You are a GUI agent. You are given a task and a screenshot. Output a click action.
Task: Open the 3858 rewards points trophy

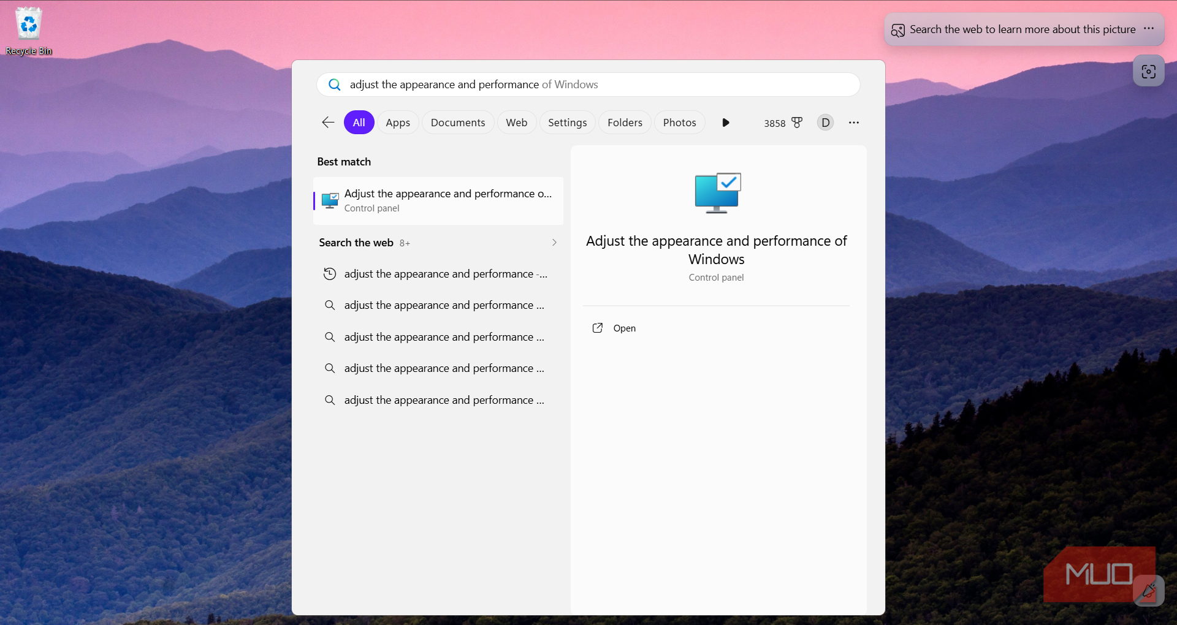pyautogui.click(x=783, y=123)
